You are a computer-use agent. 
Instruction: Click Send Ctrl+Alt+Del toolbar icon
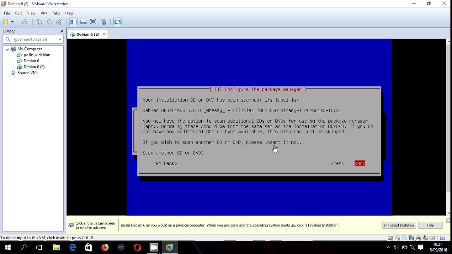[25, 22]
